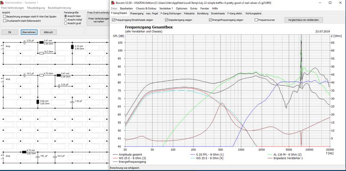Select the 18.0 Ohm resistor component

pos(41,53)
